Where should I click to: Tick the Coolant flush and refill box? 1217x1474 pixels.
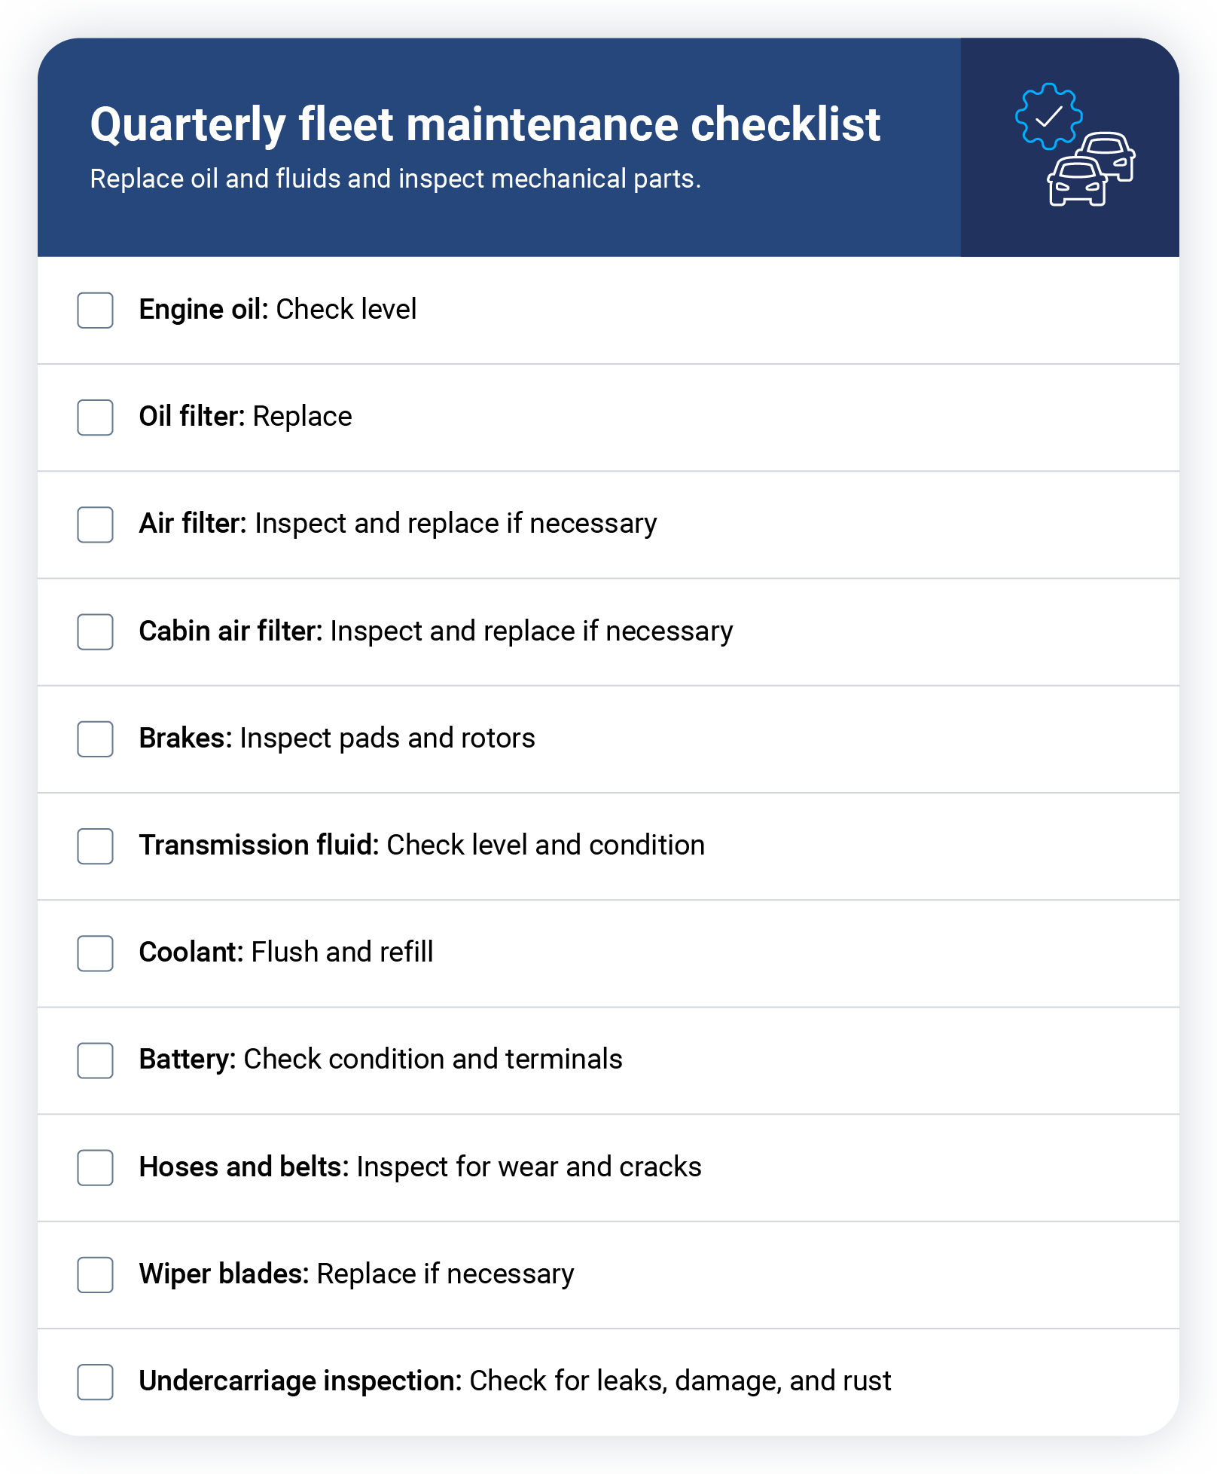tap(96, 953)
